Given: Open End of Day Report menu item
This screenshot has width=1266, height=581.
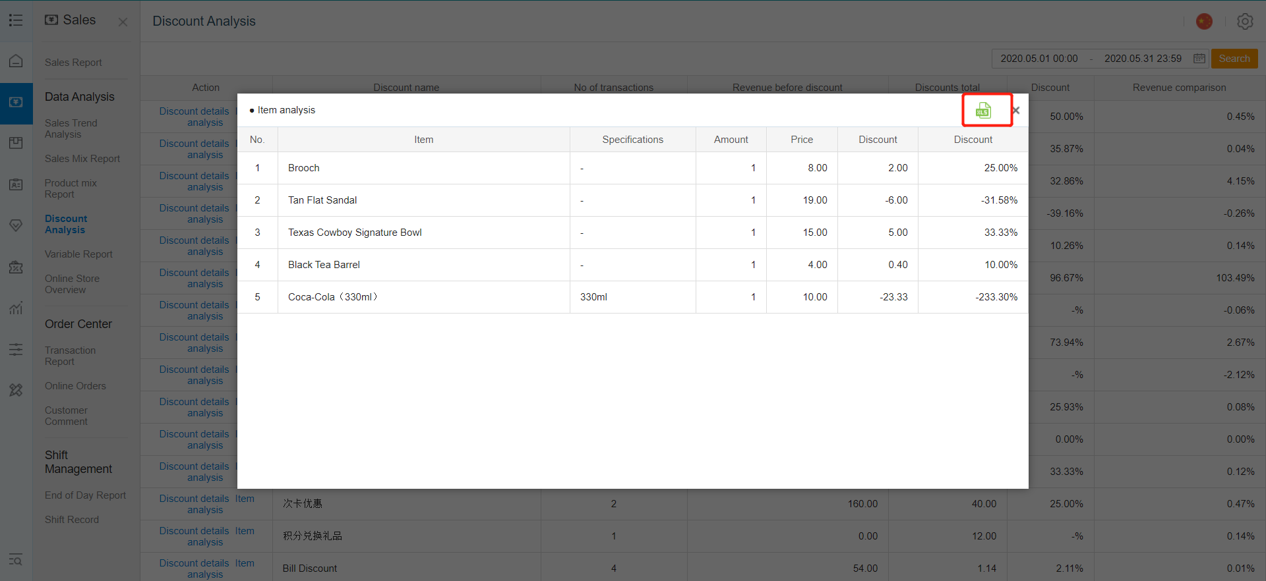Looking at the screenshot, I should coord(85,495).
